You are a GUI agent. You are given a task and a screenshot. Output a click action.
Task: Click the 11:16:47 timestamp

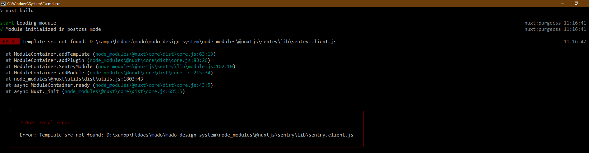coord(575,42)
